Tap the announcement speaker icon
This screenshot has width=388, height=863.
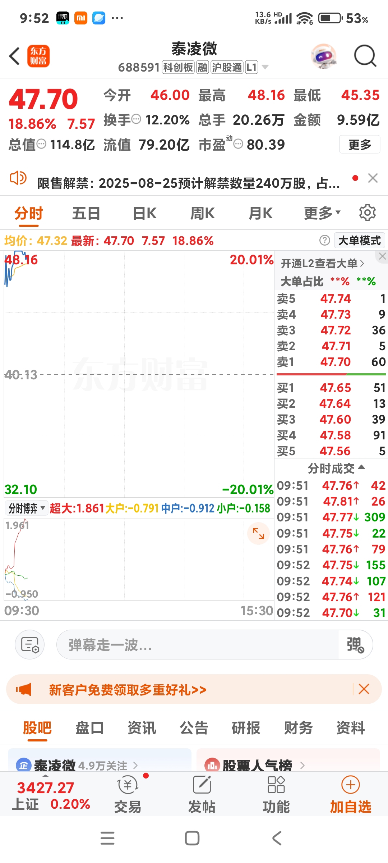coord(18,178)
